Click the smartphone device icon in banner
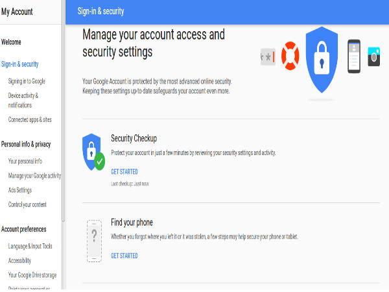389x292 pixels. [353, 56]
